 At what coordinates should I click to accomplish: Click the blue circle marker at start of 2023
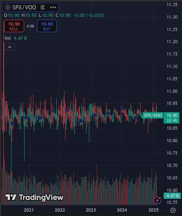click(x=94, y=115)
